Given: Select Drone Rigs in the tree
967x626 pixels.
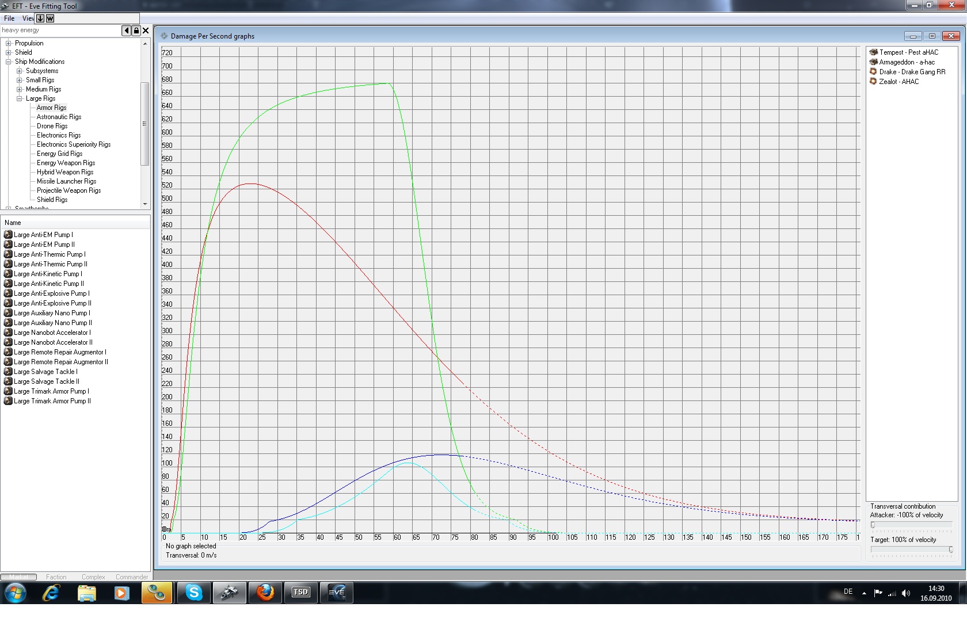Looking at the screenshot, I should pos(52,126).
